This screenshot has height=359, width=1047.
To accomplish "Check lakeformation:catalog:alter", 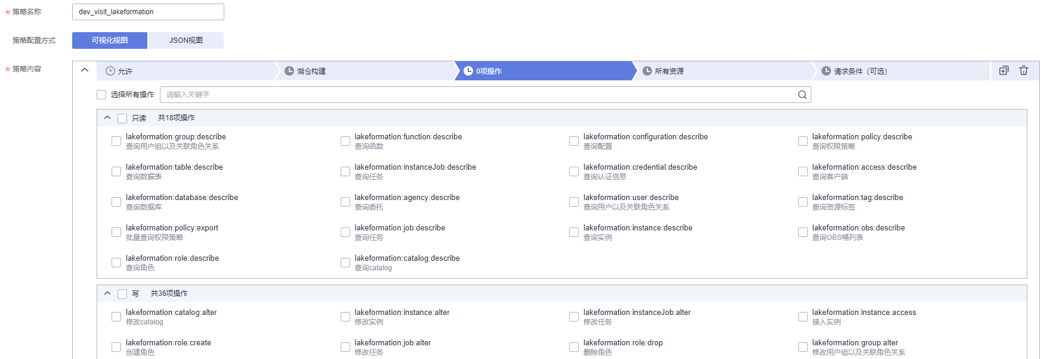I will pyautogui.click(x=116, y=317).
